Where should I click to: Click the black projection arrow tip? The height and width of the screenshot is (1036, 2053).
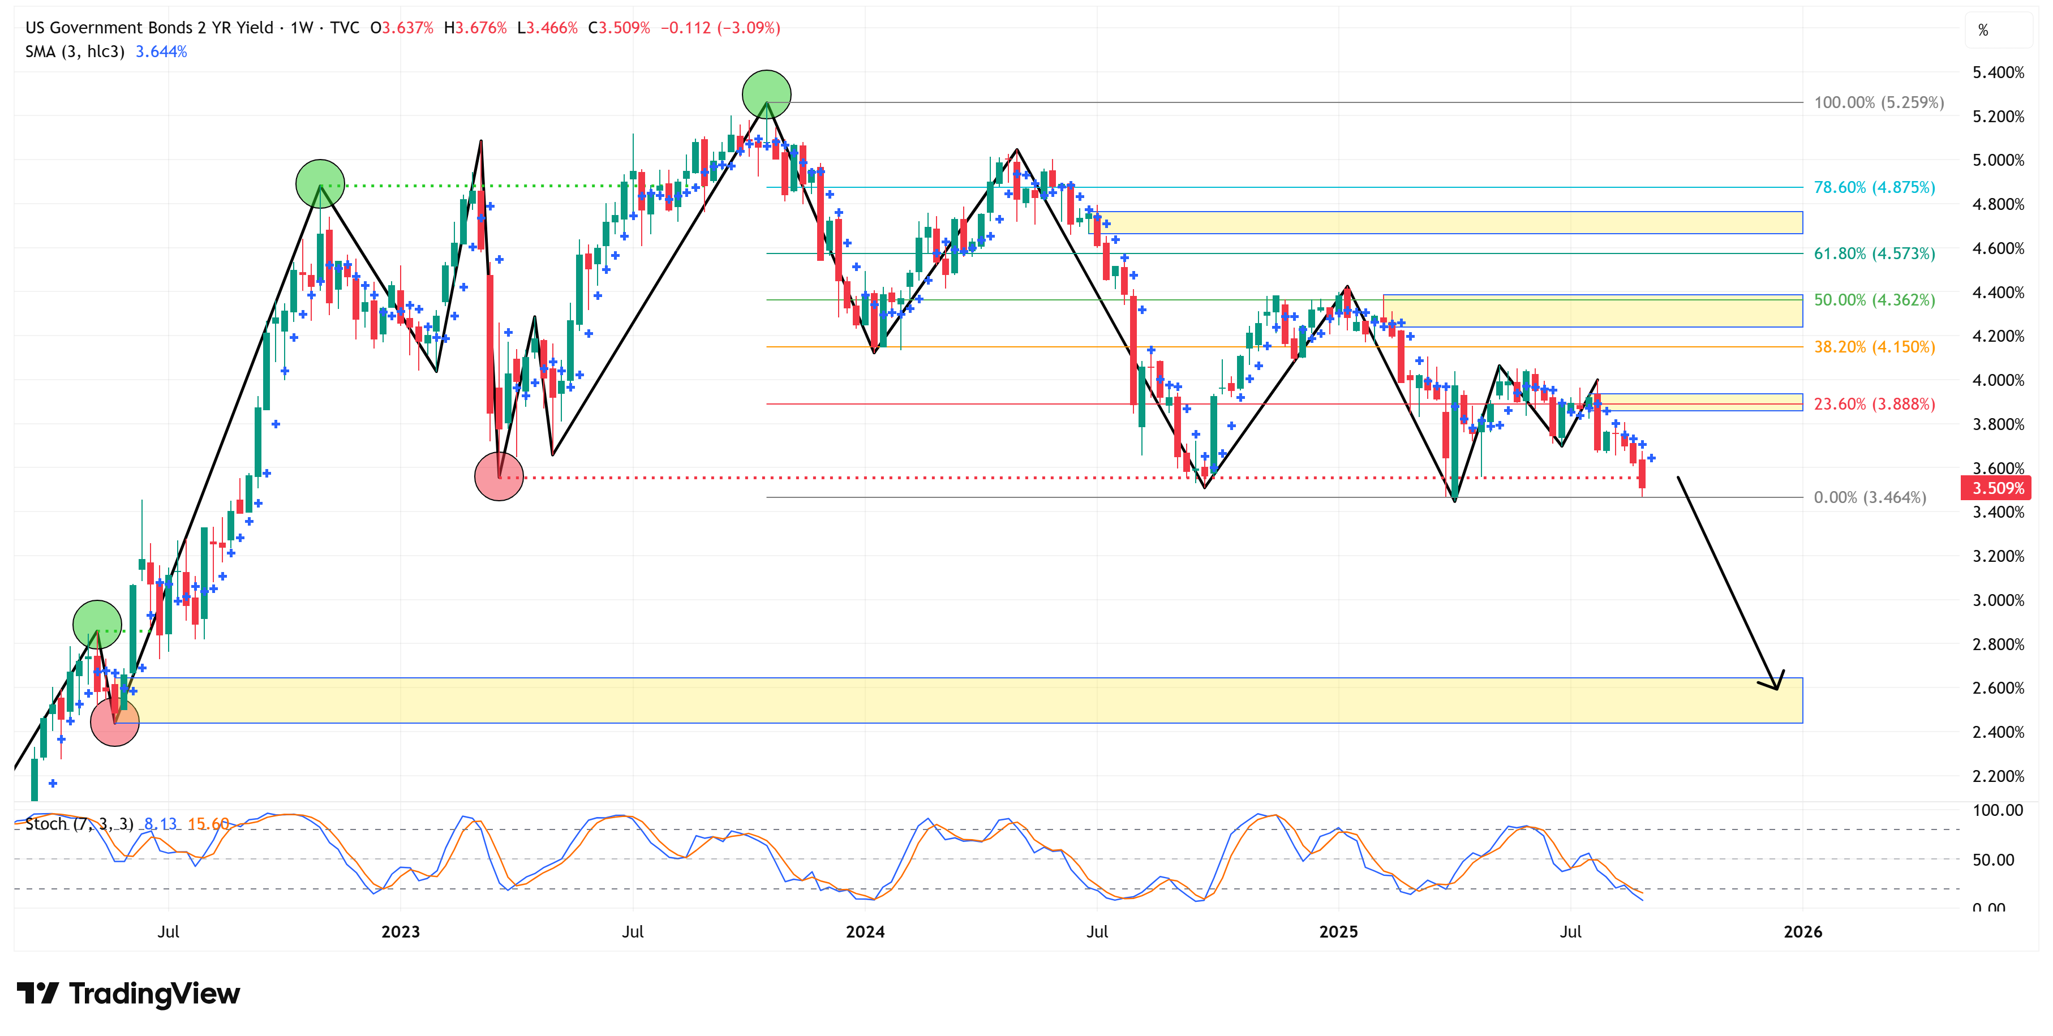(1777, 688)
